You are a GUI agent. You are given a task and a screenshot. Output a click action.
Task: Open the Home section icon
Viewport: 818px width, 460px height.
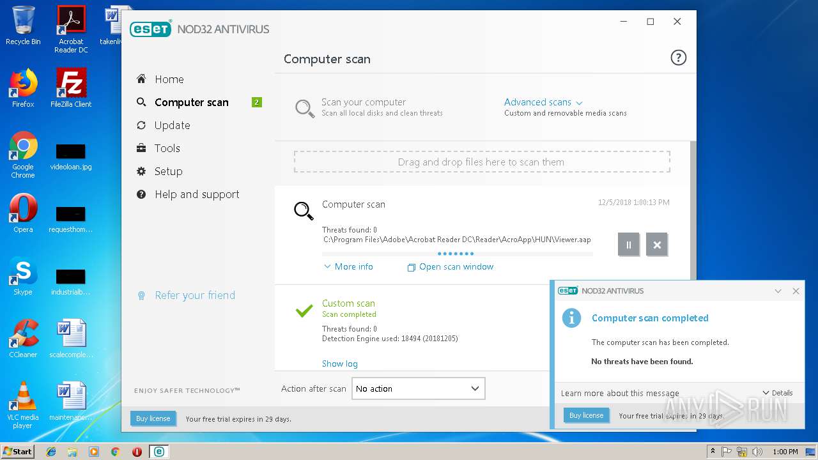coord(141,79)
